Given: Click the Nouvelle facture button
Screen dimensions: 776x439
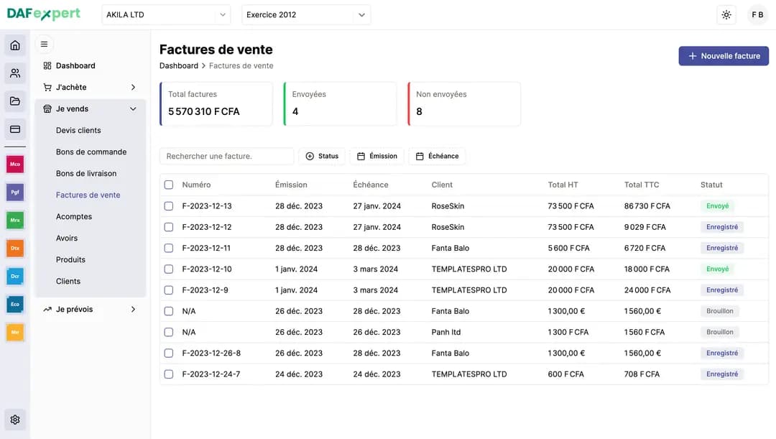Looking at the screenshot, I should pyautogui.click(x=723, y=56).
